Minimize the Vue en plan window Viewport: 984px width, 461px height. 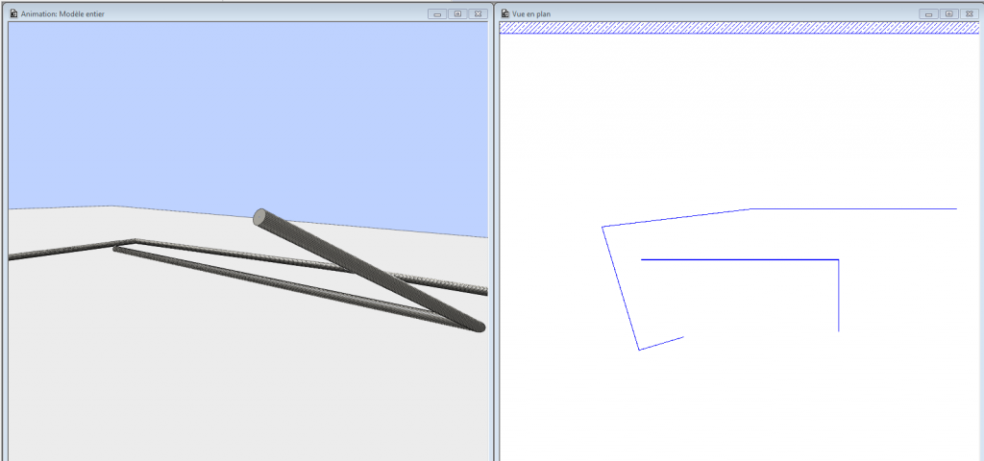pyautogui.click(x=929, y=13)
